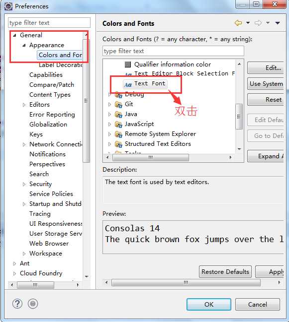Open the back history dropdown arrow
The height and width of the screenshot is (322, 289).
pyautogui.click(x=248, y=23)
